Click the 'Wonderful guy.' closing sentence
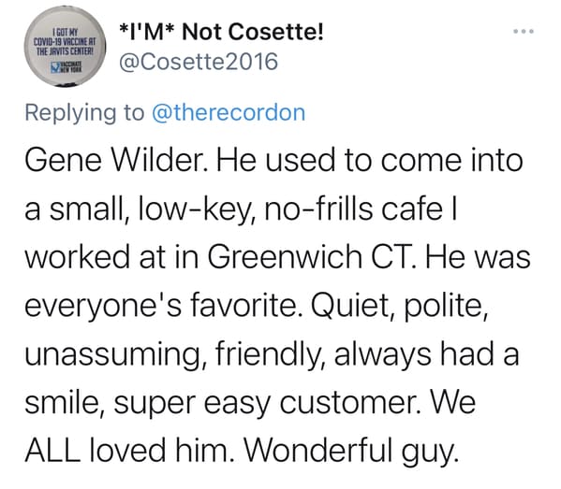This screenshot has width=561, height=489. tap(351, 451)
